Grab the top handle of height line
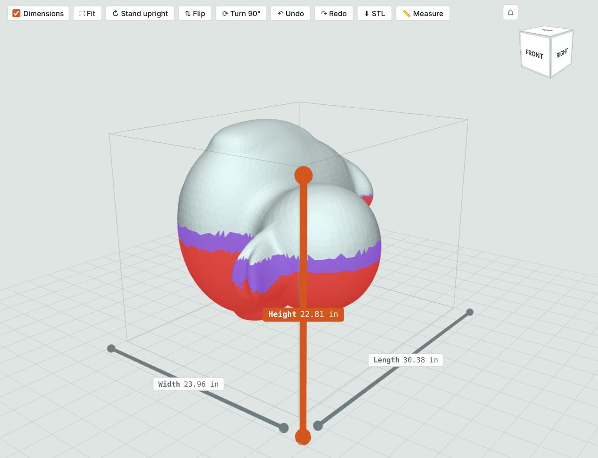The height and width of the screenshot is (458, 598). pos(303,176)
